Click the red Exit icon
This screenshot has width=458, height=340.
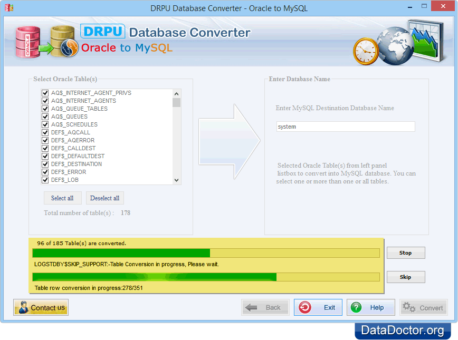coord(304,307)
